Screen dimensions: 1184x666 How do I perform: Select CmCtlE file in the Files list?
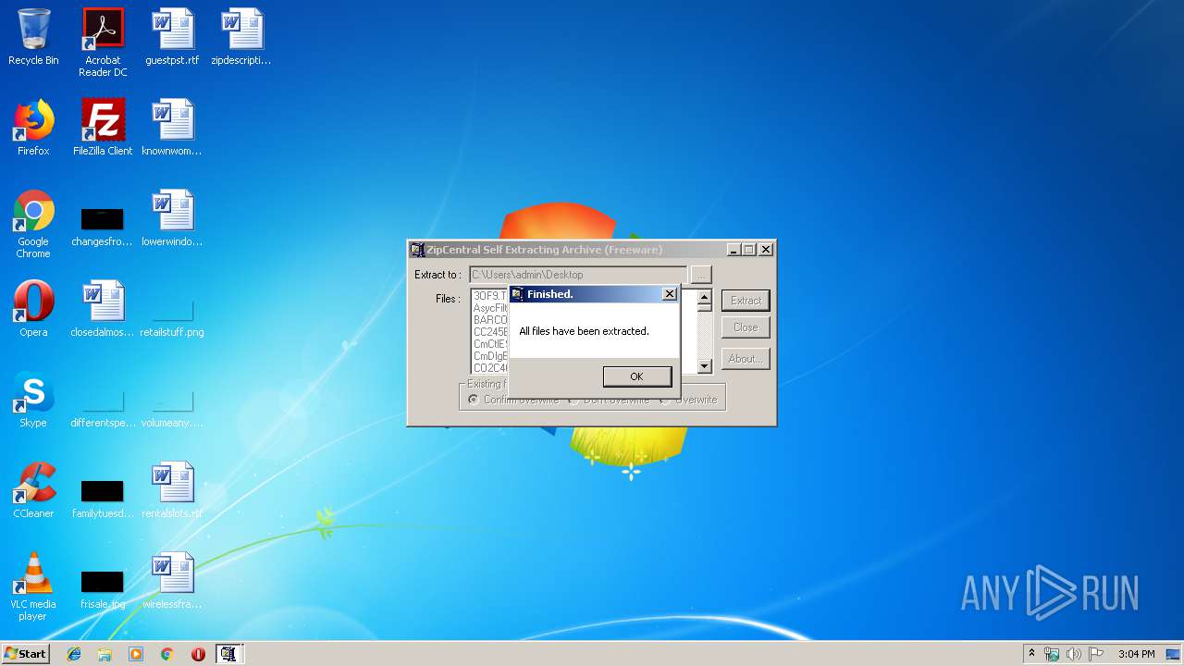tap(490, 344)
